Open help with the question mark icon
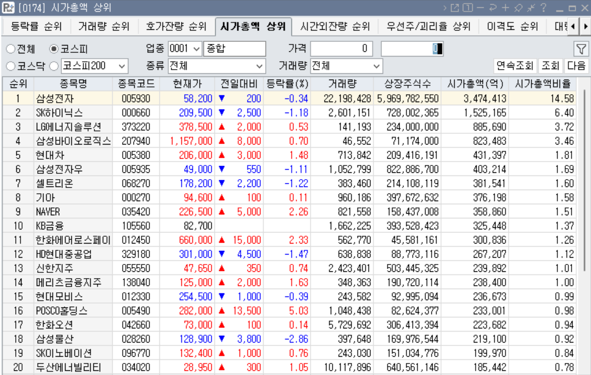Image resolution: width=591 pixels, height=375 pixels. point(543,7)
